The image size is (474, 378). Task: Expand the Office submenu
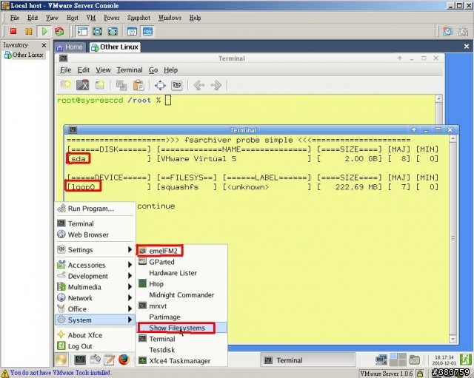click(x=95, y=309)
